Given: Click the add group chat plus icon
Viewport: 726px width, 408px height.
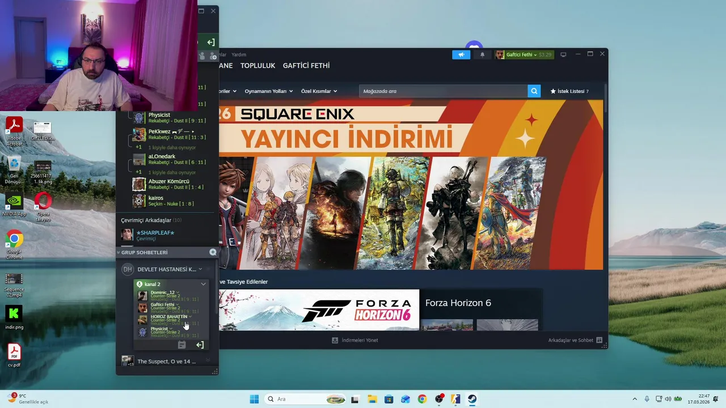Looking at the screenshot, I should click(x=213, y=252).
